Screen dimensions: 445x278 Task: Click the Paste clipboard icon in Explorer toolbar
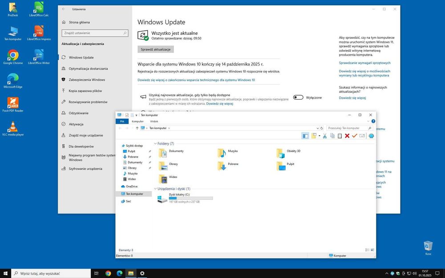tap(340, 136)
